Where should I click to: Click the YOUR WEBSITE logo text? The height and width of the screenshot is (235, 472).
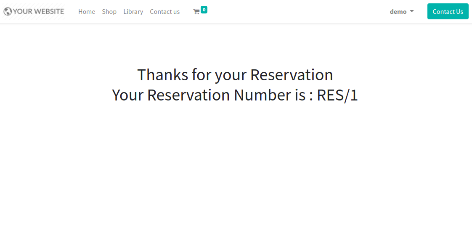(39, 12)
